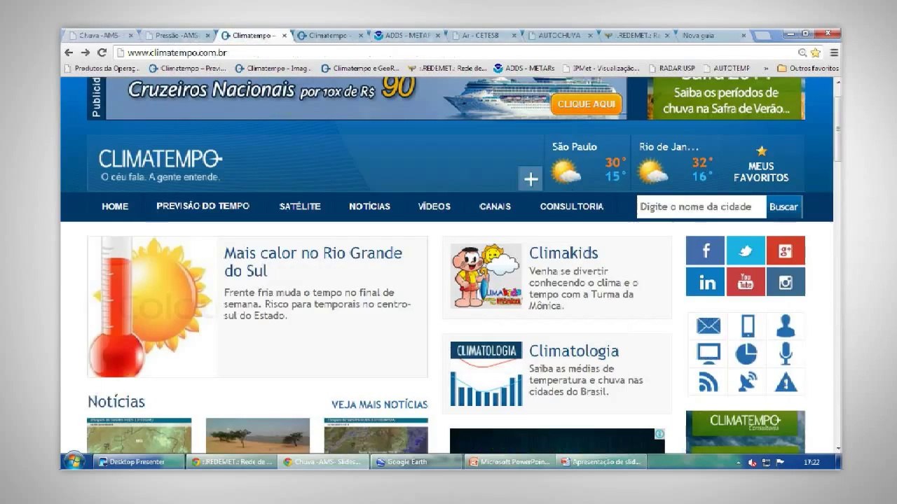The width and height of the screenshot is (897, 504).
Task: Open the Outros favoritos bookmarks folder
Action: pos(808,69)
